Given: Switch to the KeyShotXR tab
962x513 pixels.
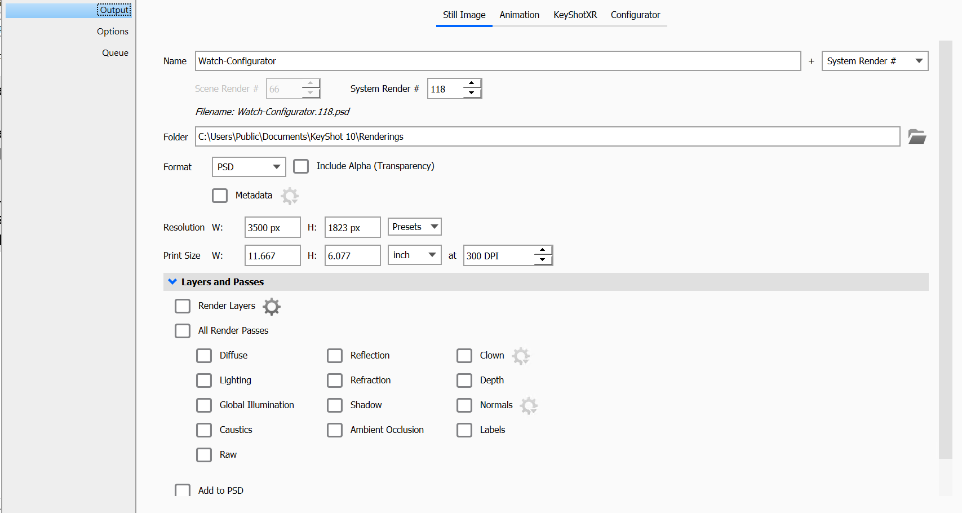Looking at the screenshot, I should 575,15.
